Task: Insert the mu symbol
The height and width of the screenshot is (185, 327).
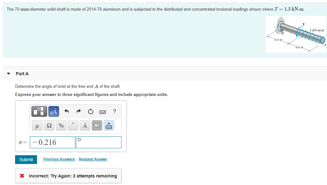Action: click(x=37, y=125)
